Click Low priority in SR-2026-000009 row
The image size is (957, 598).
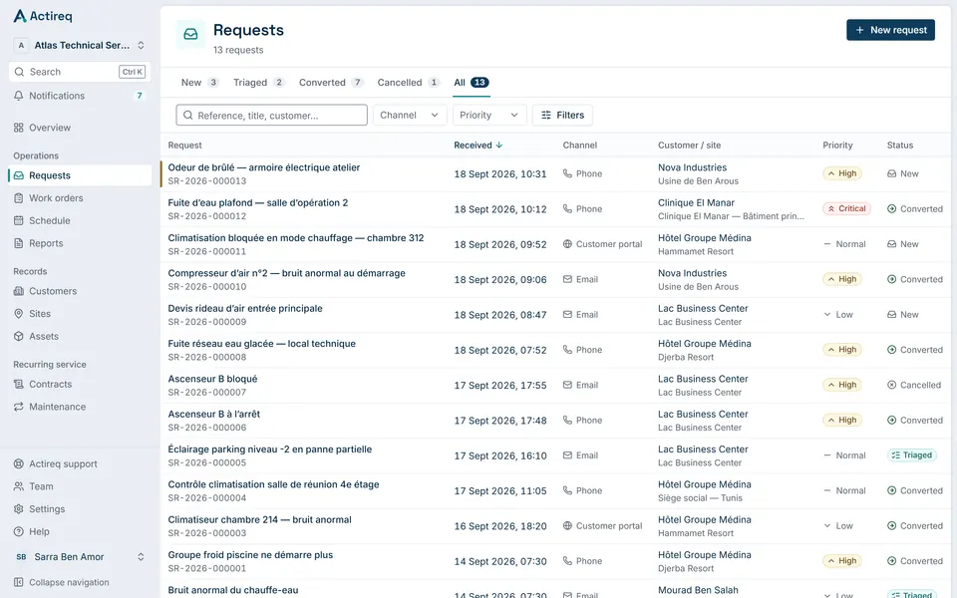pos(838,315)
